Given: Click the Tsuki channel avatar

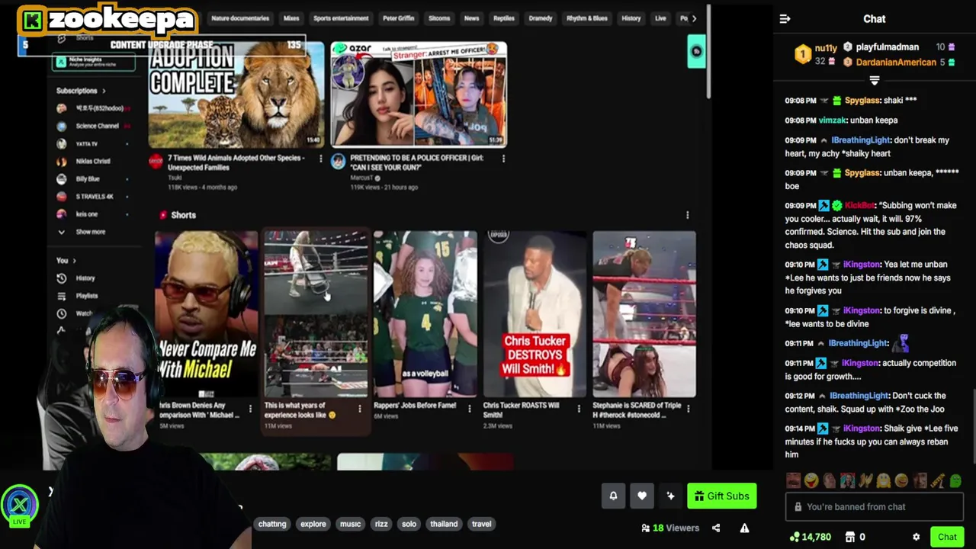Looking at the screenshot, I should (x=156, y=160).
